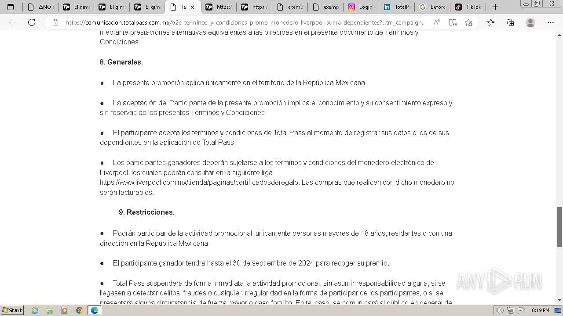Viewport: 563px width, 316px height.
Task: Open the Tab actions menu icon
Action: click(11, 7)
